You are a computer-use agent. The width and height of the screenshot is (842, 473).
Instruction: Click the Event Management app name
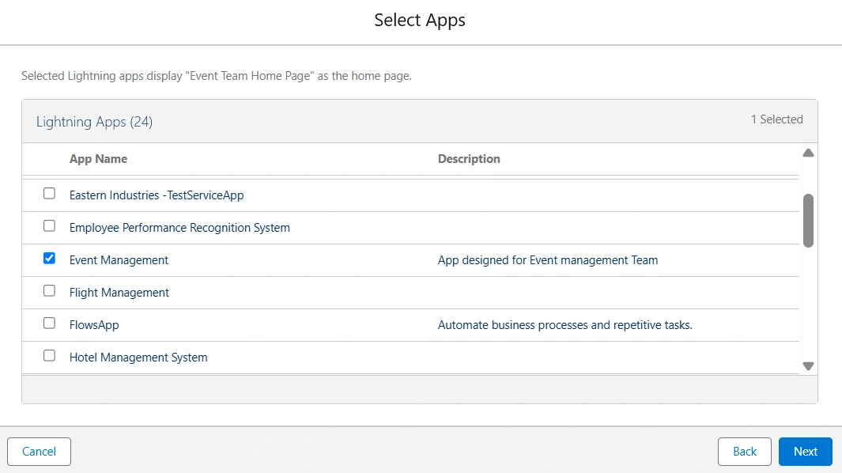pos(119,259)
